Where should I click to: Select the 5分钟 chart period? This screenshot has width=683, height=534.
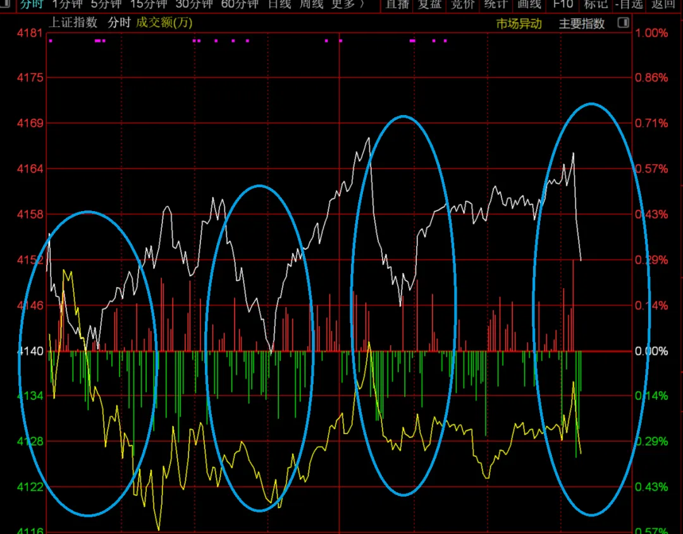click(x=106, y=4)
